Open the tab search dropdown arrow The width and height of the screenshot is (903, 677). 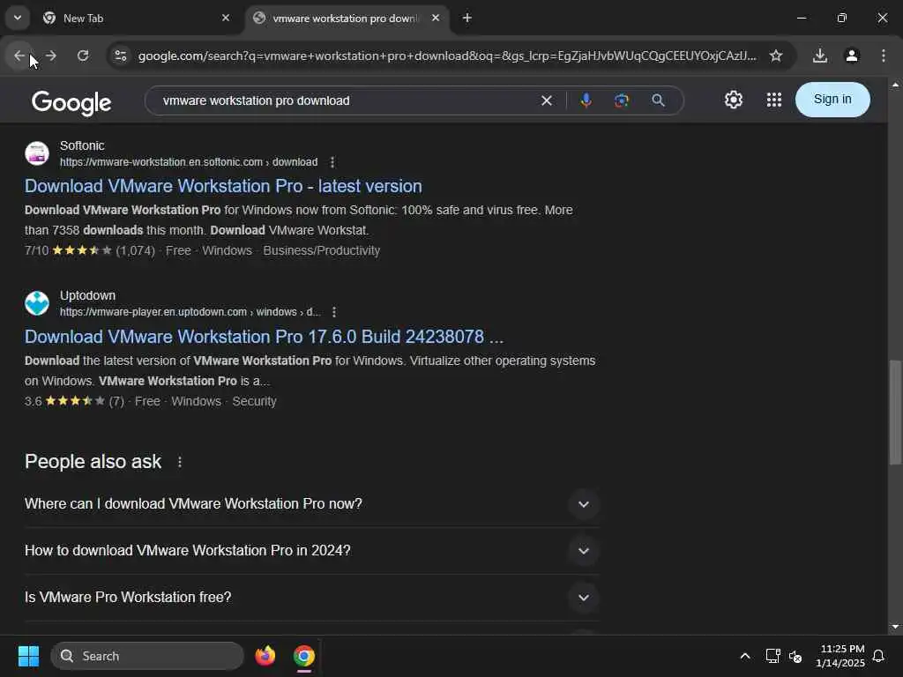click(x=18, y=18)
